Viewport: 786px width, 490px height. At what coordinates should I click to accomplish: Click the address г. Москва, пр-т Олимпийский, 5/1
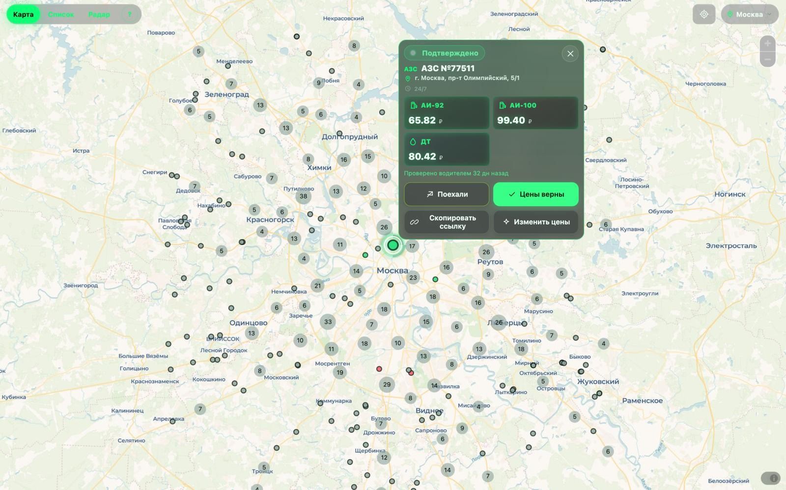point(467,78)
